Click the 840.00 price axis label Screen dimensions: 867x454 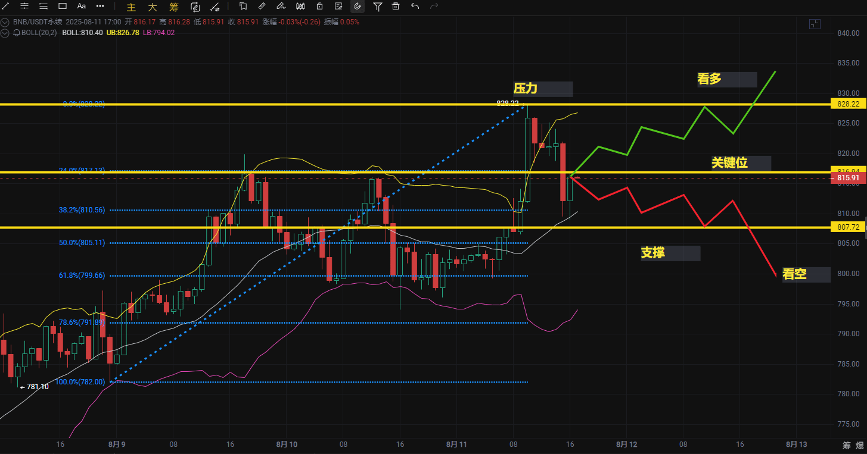tap(848, 33)
